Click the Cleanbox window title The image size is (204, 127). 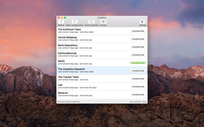102,18
